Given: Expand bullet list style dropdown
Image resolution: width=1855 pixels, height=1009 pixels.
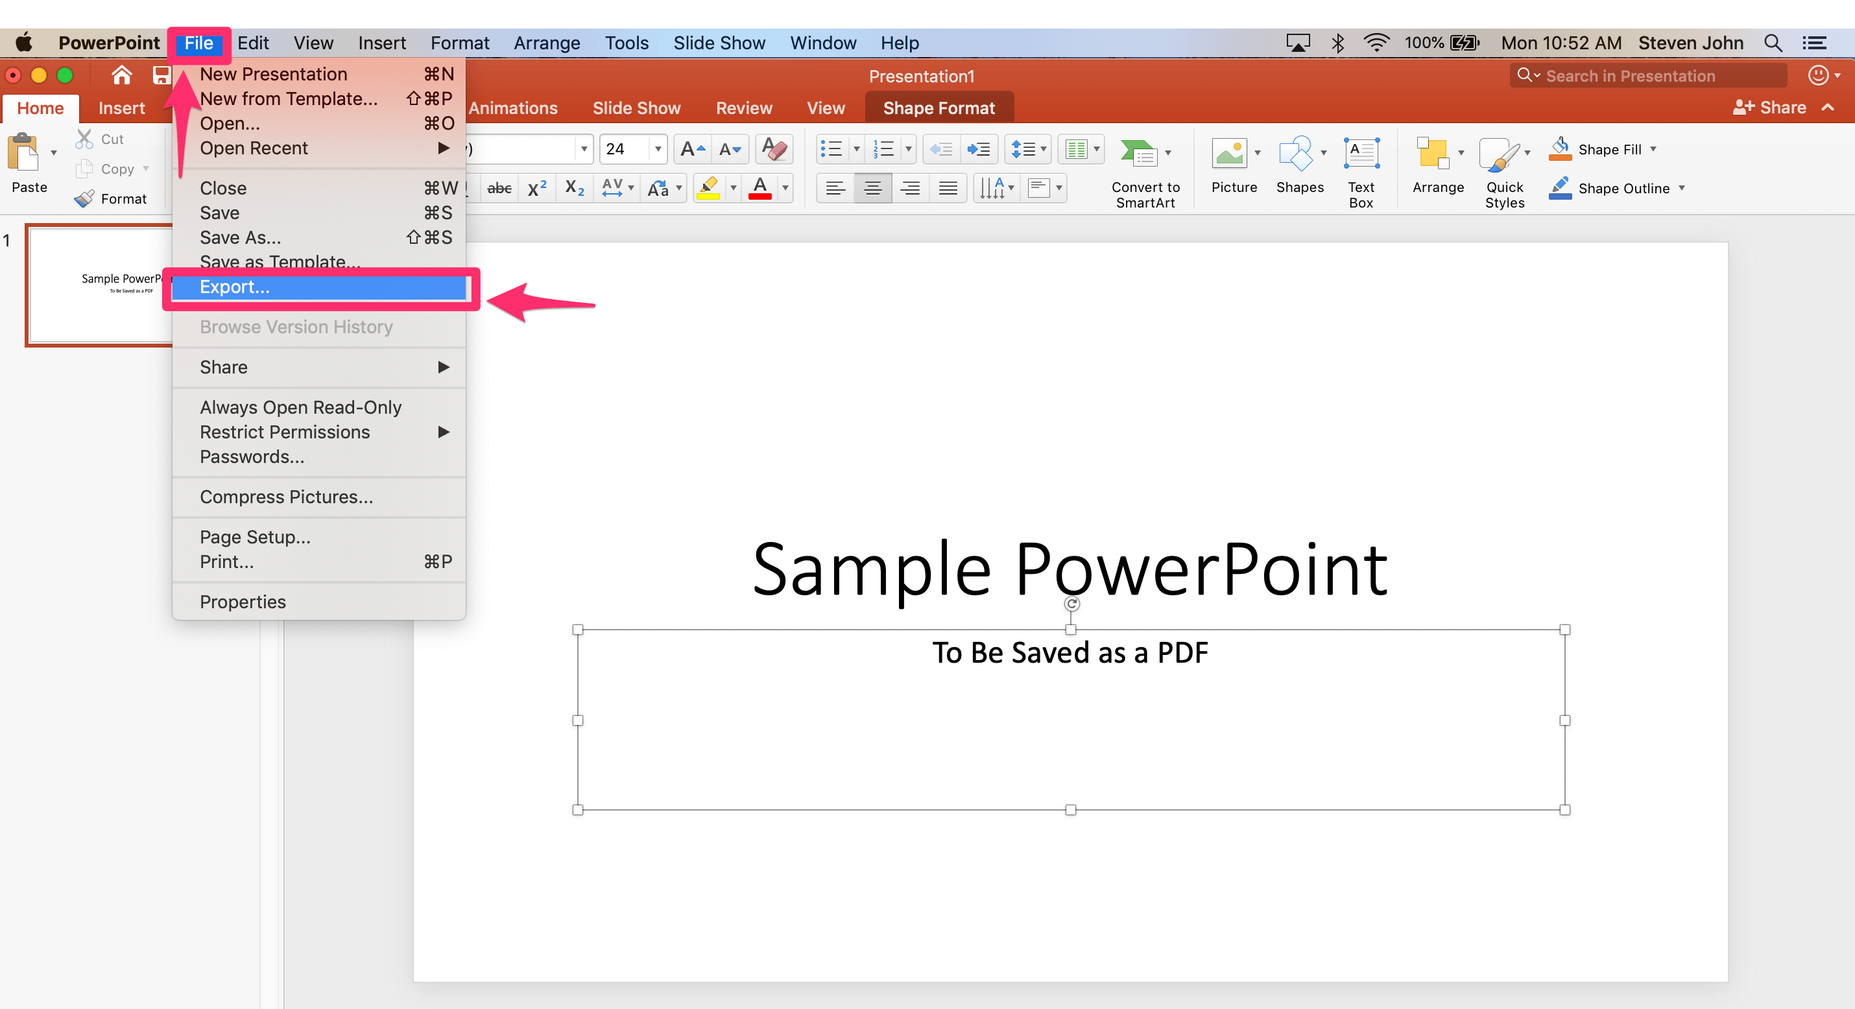Looking at the screenshot, I should (x=856, y=149).
